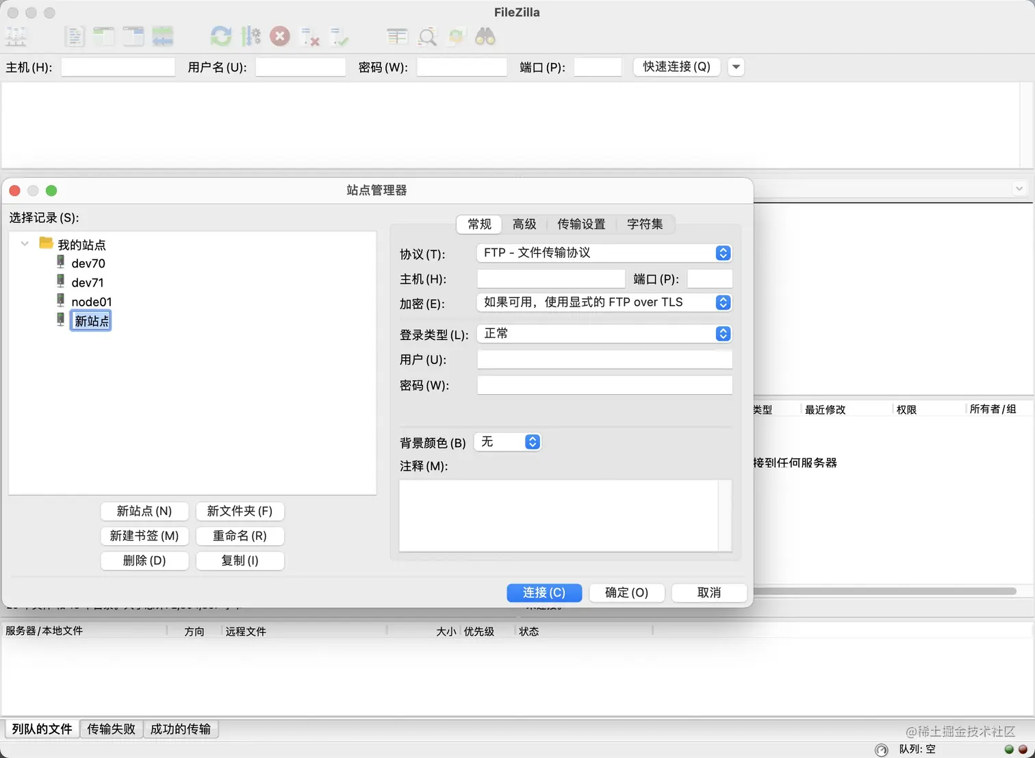Toggle remote directory tree icon
The height and width of the screenshot is (758, 1035).
[133, 36]
